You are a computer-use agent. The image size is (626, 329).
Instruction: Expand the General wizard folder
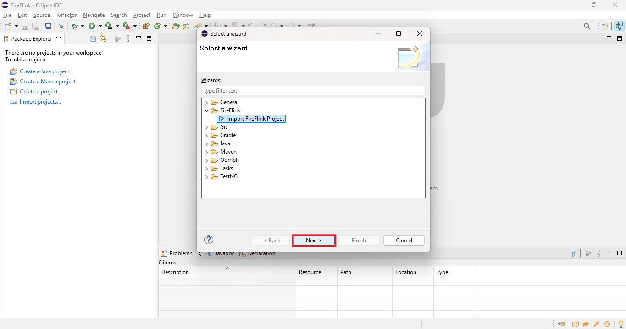[x=207, y=102]
